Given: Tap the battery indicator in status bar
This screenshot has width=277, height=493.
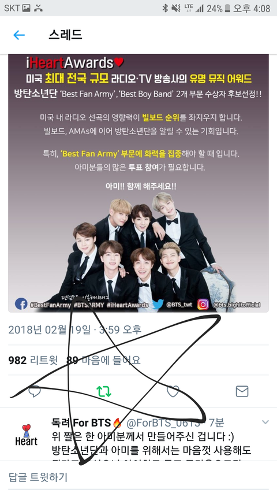Looking at the screenshot, I should click(227, 8).
